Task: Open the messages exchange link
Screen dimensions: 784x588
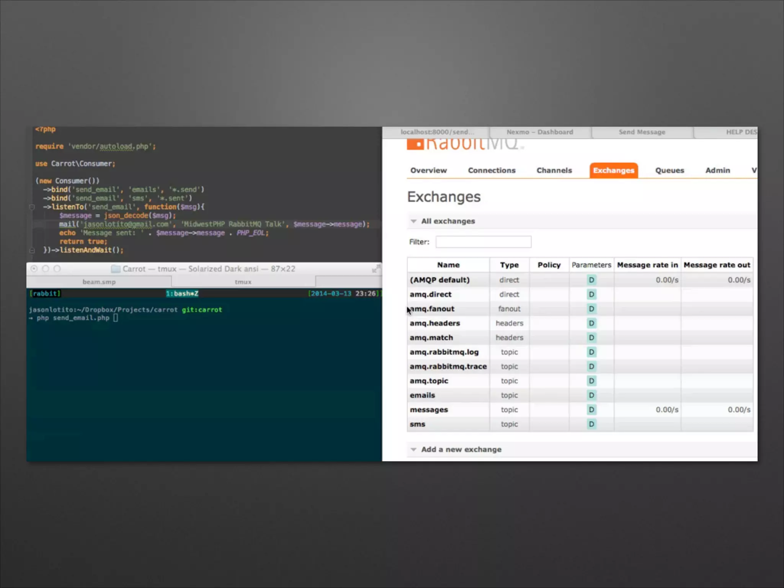Action: [429, 410]
